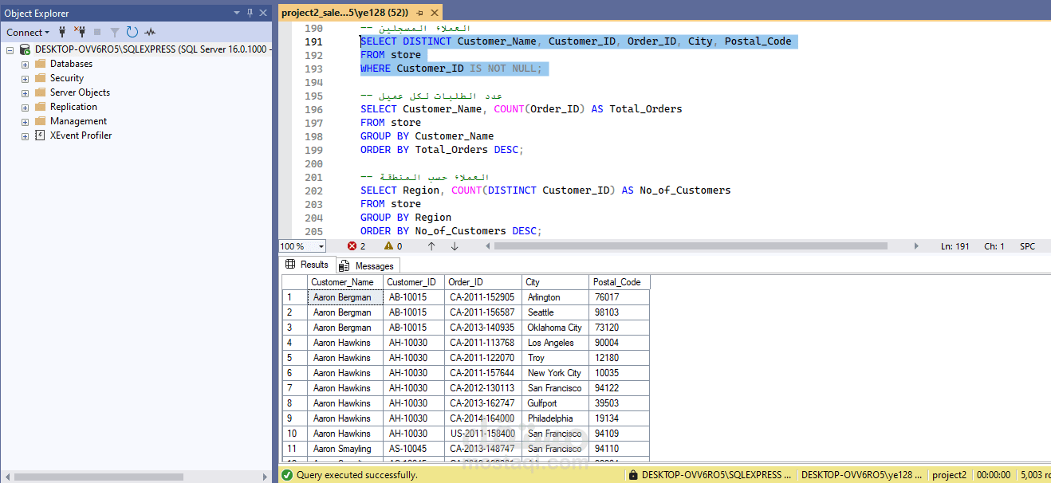Select the Security tree item

point(67,78)
